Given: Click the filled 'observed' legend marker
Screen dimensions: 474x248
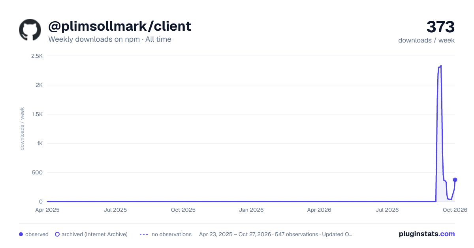Looking at the screenshot, I should point(21,234).
